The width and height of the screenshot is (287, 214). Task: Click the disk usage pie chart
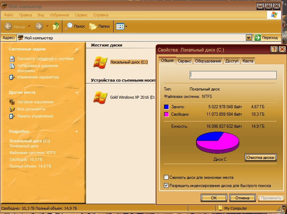(x=217, y=142)
